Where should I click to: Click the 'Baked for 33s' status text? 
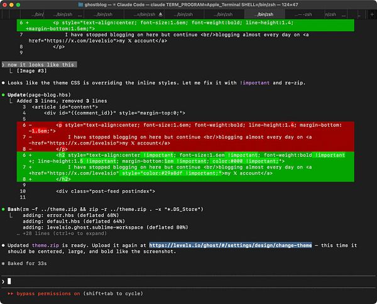pos(27,263)
